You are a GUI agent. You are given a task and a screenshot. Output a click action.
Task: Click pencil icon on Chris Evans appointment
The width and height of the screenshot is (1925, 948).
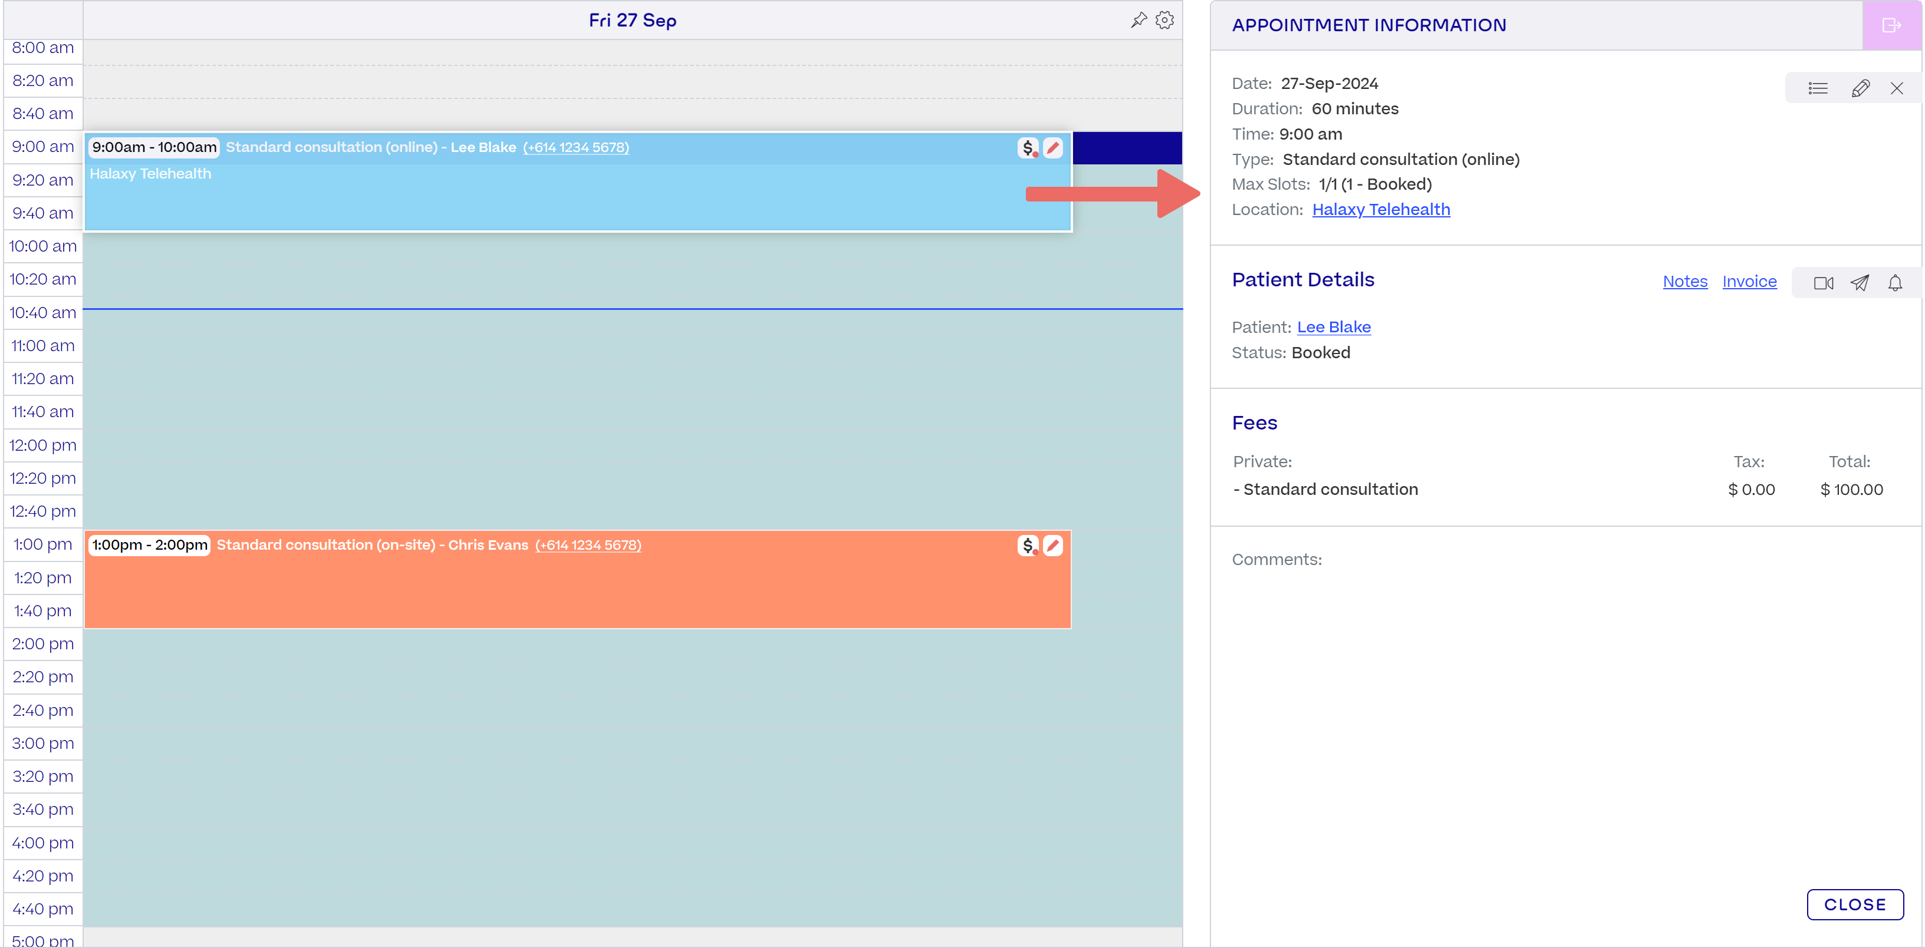[1053, 546]
